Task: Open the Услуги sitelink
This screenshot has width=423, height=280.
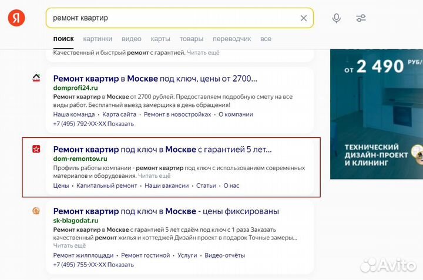Action: pyautogui.click(x=187, y=255)
